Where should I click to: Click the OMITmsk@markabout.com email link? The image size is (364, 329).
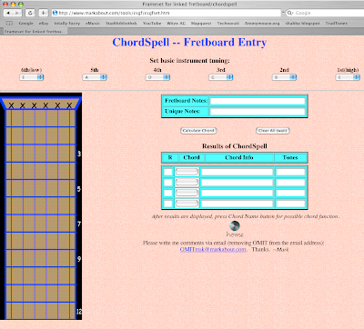pyautogui.click(x=213, y=249)
